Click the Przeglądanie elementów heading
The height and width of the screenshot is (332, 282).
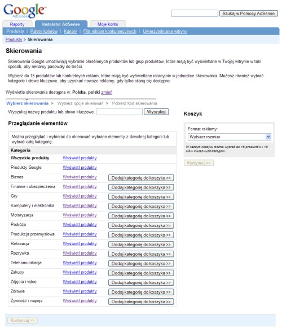click(x=38, y=123)
